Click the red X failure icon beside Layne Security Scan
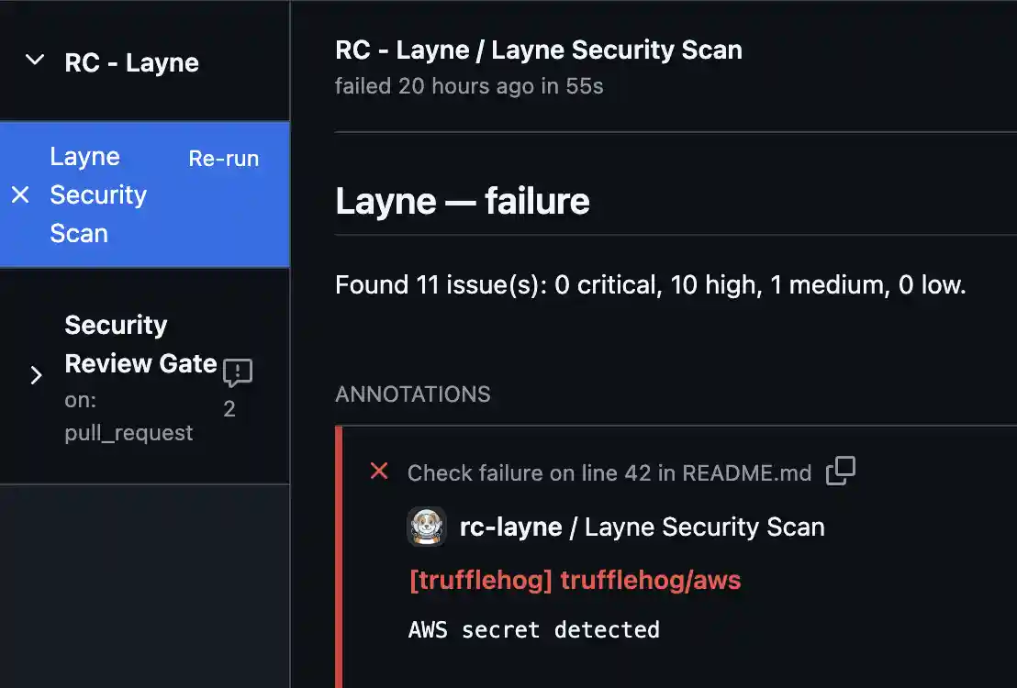 point(21,194)
